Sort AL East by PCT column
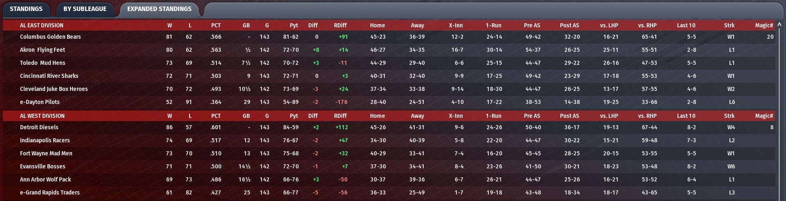The height and width of the screenshot is (201, 786). [216, 25]
